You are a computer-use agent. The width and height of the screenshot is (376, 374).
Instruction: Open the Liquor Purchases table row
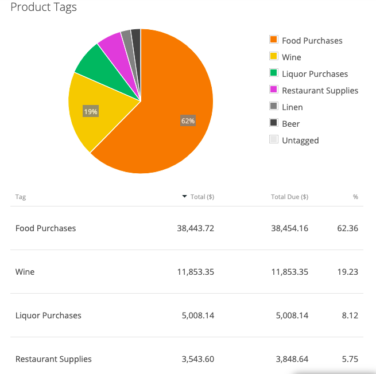187,315
